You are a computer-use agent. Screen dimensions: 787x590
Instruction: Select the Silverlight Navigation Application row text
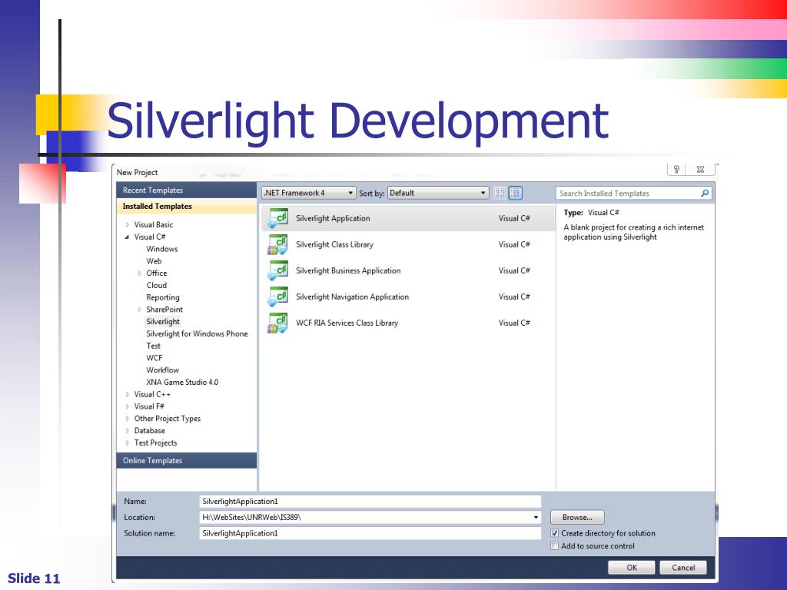352,297
